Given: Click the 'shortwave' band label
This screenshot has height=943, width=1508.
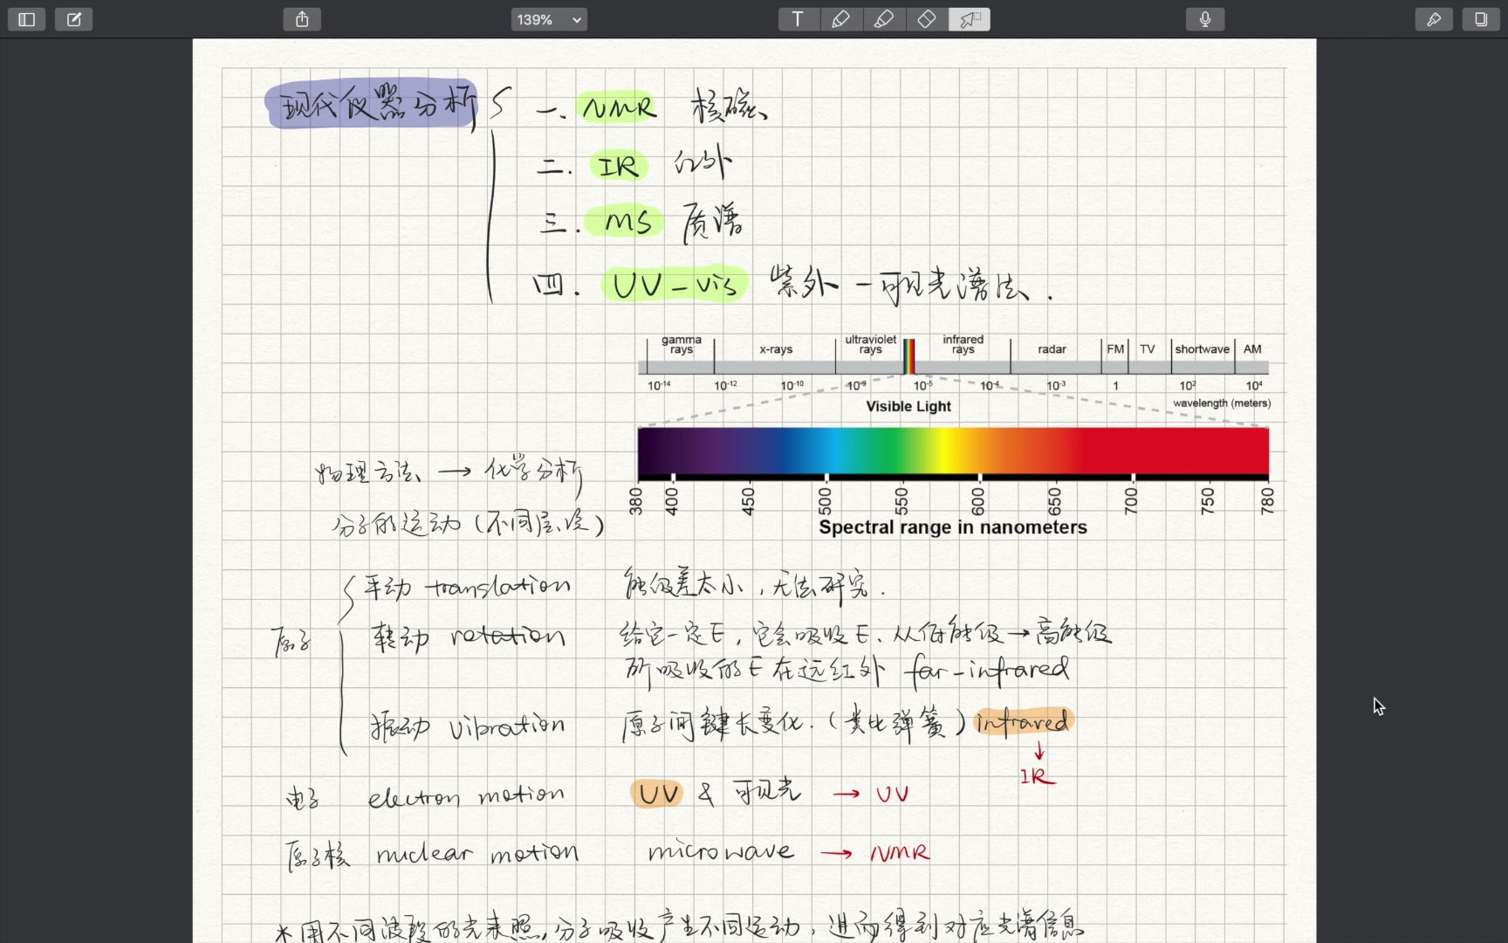Looking at the screenshot, I should tap(1202, 349).
